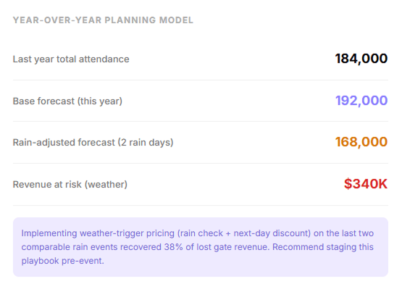Image resolution: width=402 pixels, height=292 pixels.
Task: Click the divider below Last year attendance row
Action: click(x=201, y=80)
